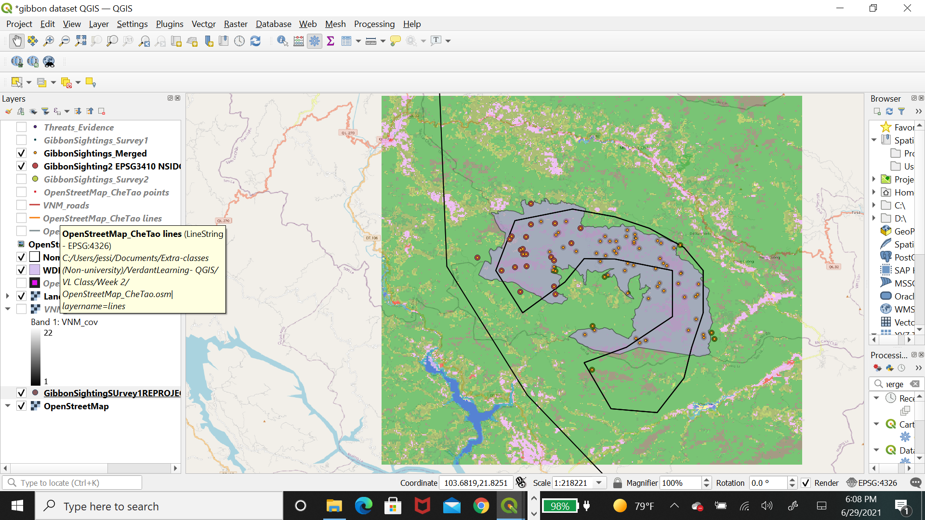
Task: Click Expand All icon in Layers panel
Action: point(78,111)
